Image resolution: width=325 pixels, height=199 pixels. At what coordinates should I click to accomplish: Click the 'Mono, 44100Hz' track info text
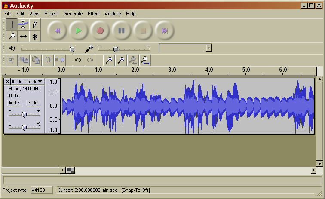[24, 89]
